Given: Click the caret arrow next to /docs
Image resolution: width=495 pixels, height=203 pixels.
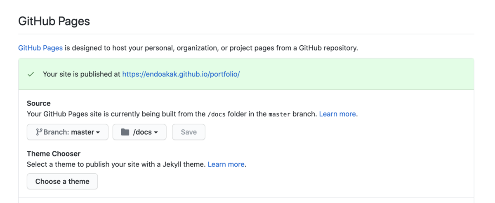Looking at the screenshot, I should [156, 133].
